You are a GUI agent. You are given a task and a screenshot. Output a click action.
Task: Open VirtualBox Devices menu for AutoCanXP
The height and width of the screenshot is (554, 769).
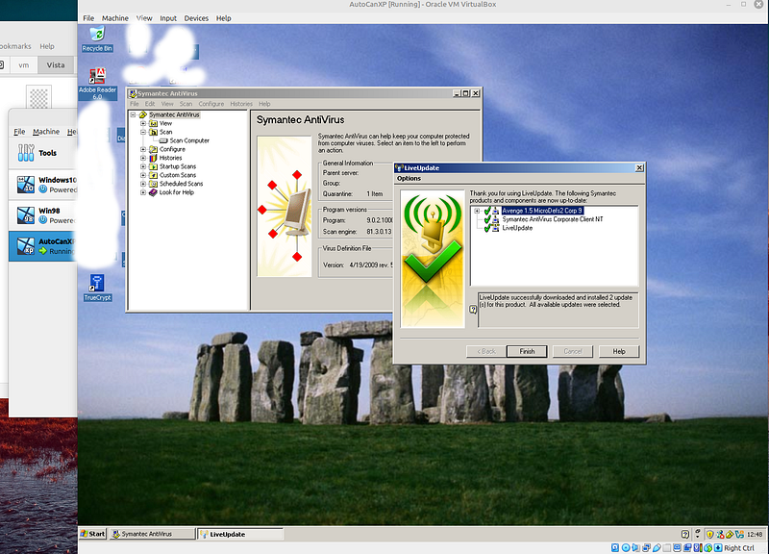[x=196, y=18]
